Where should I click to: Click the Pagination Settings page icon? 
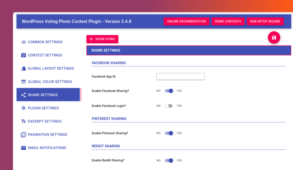pos(23,135)
